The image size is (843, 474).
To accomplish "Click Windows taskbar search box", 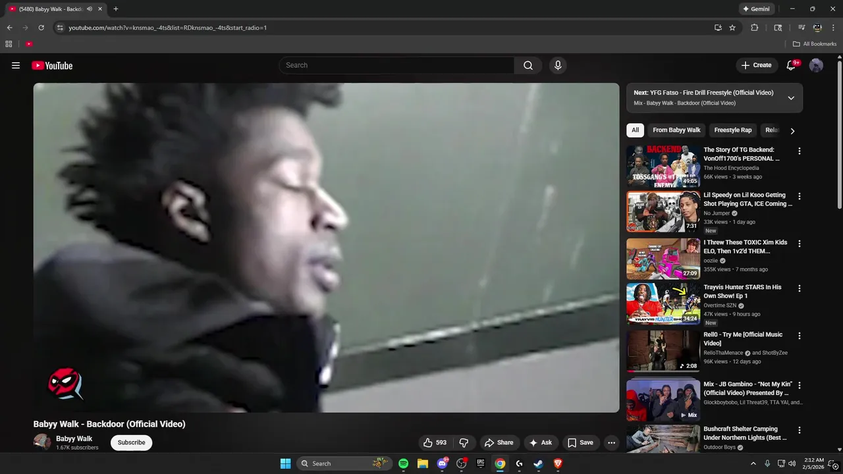I will (344, 463).
